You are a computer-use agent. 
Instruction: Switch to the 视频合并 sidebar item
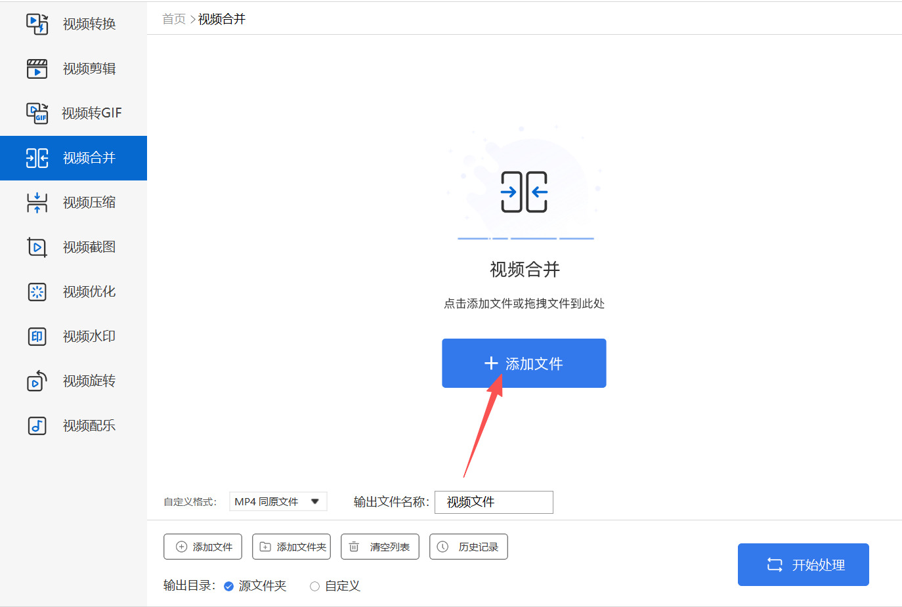coord(74,157)
